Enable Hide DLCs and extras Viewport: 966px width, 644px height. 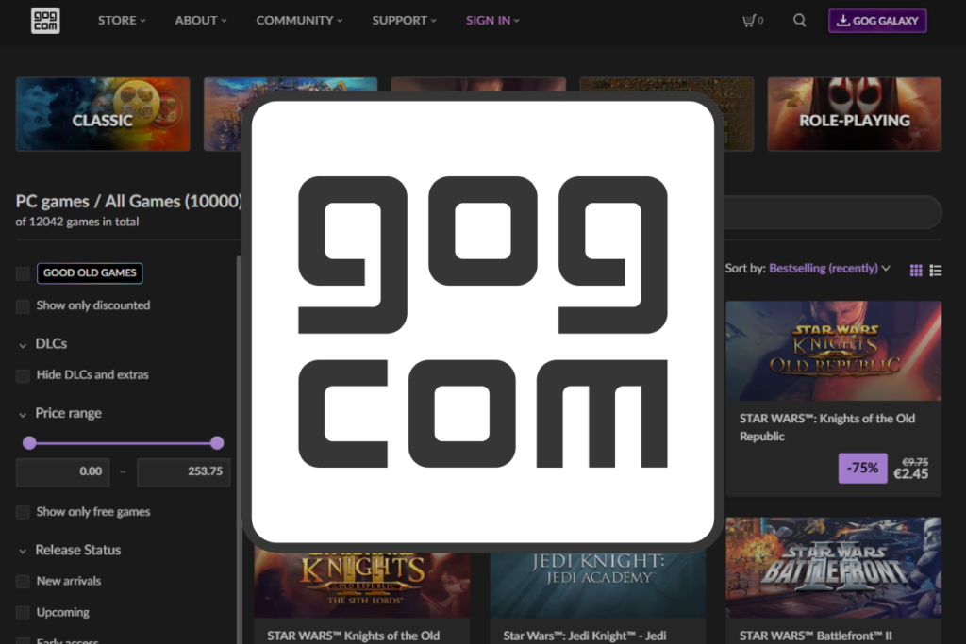tap(23, 375)
